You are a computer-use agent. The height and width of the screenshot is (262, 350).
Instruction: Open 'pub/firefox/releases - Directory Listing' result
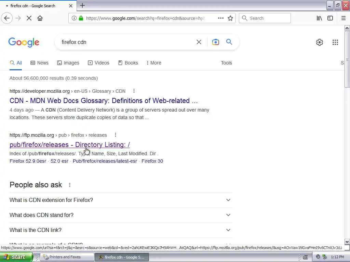click(x=70, y=145)
